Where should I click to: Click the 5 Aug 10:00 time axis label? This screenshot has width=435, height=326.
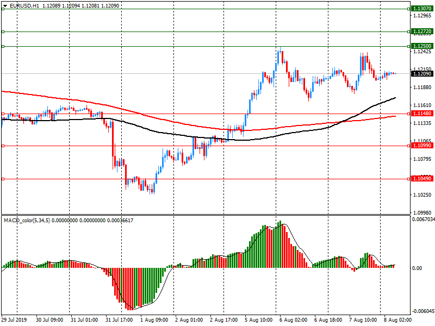(259, 320)
